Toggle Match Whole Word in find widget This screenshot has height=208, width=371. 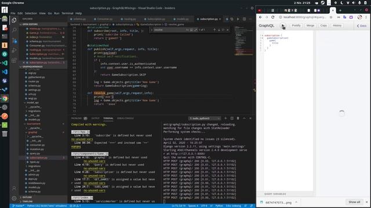pyautogui.click(x=191, y=30)
